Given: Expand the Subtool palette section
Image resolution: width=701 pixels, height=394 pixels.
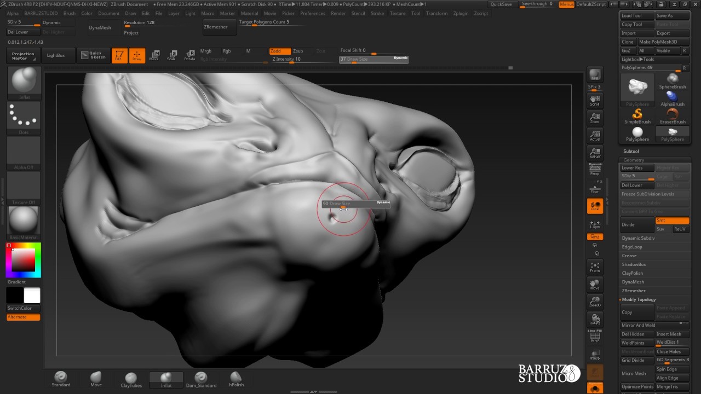Looking at the screenshot, I should click(631, 151).
